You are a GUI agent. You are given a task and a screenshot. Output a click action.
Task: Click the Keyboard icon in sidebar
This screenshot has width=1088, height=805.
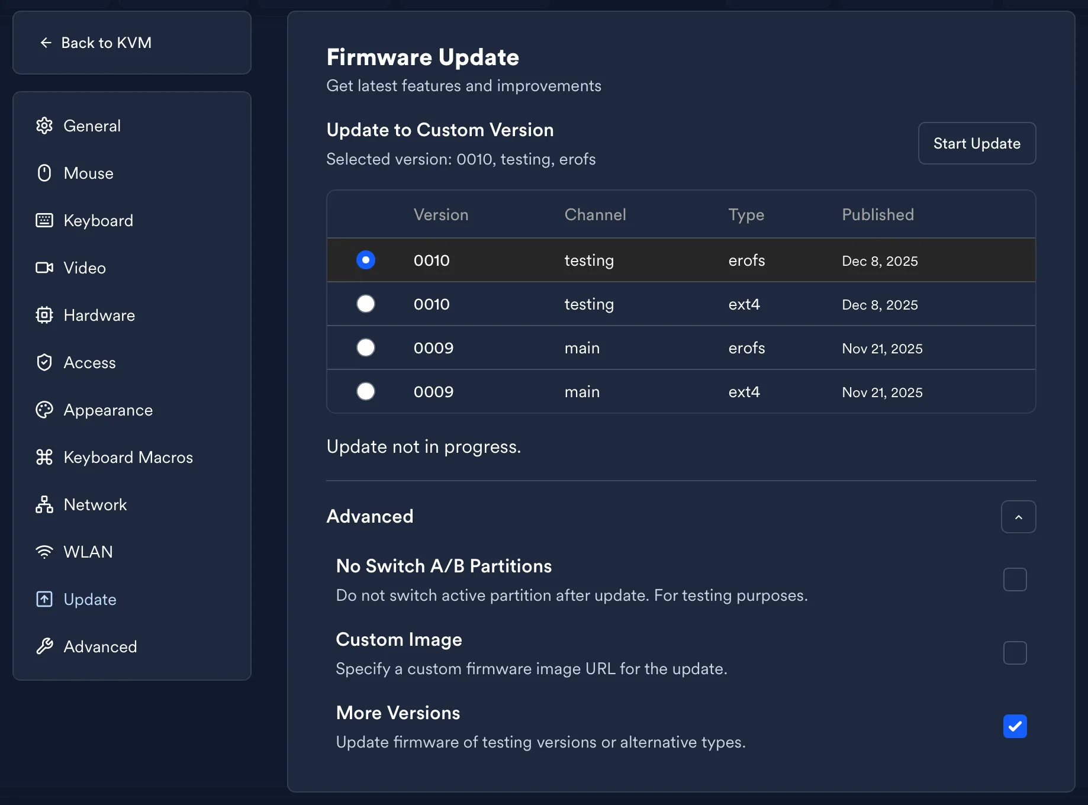pos(44,220)
